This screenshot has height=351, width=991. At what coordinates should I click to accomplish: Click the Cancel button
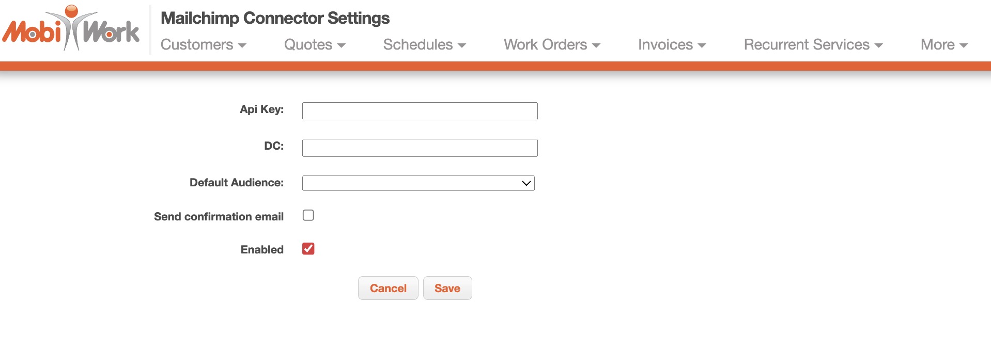pos(388,288)
